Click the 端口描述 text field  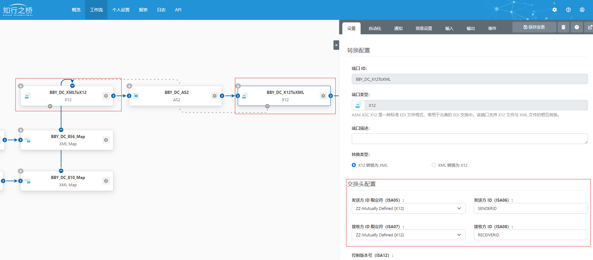[x=469, y=139]
